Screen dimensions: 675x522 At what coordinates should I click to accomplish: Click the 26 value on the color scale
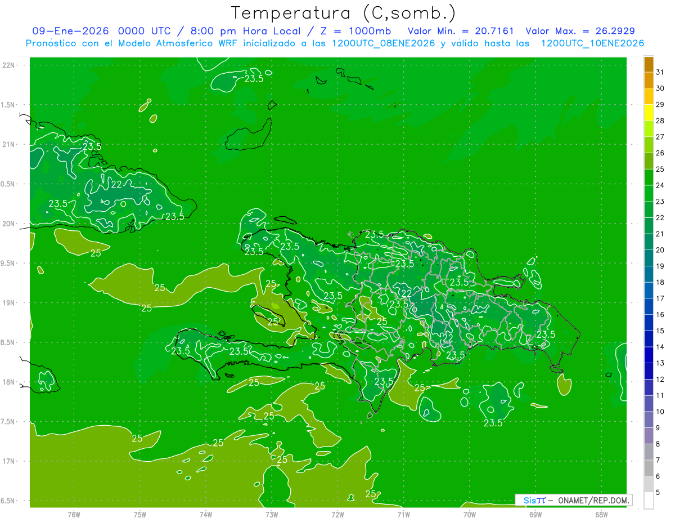[x=660, y=153]
